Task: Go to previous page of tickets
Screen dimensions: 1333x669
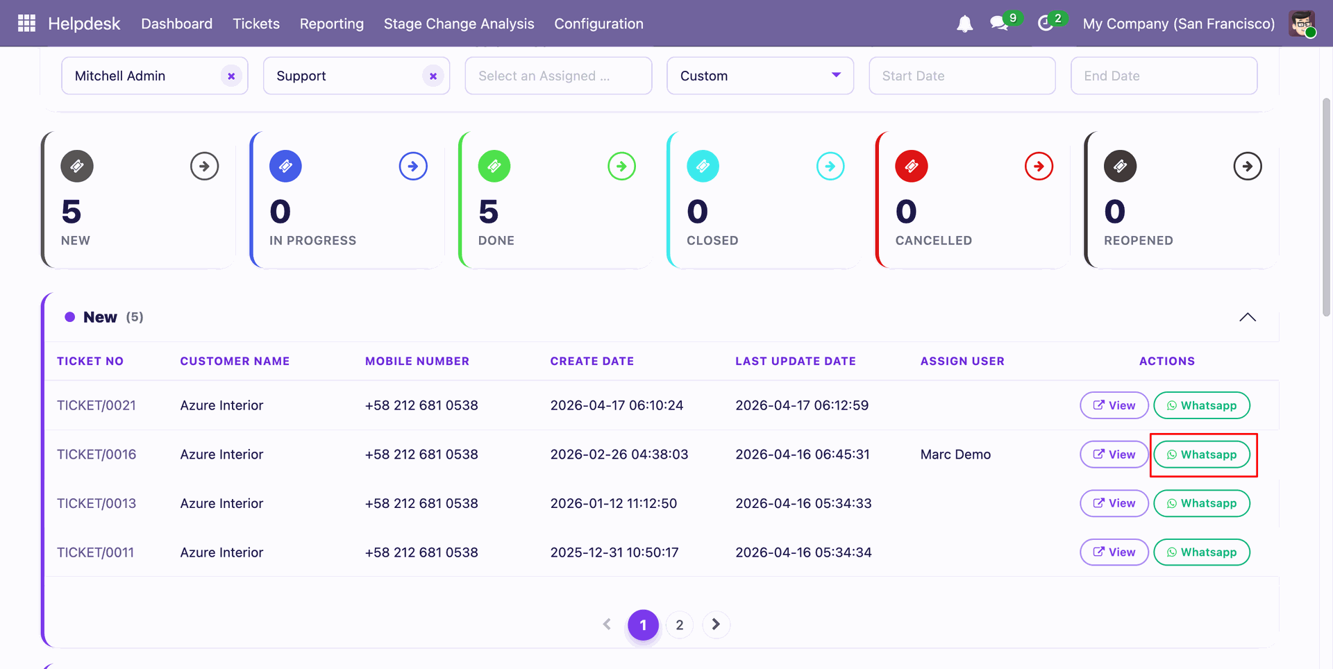Action: (607, 625)
